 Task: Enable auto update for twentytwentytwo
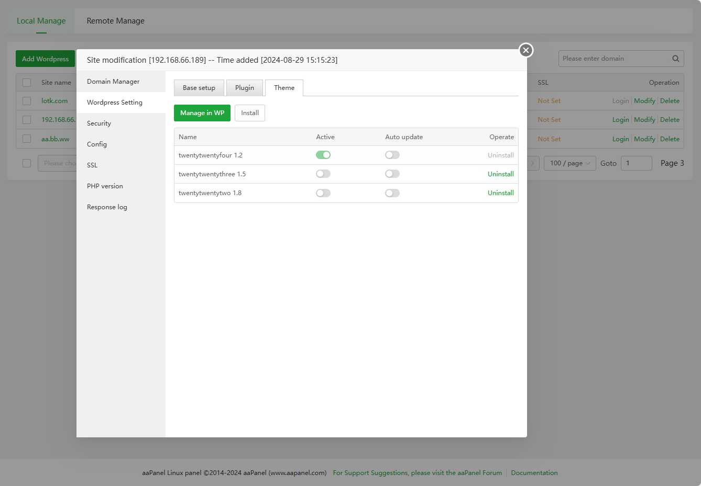pyautogui.click(x=392, y=193)
